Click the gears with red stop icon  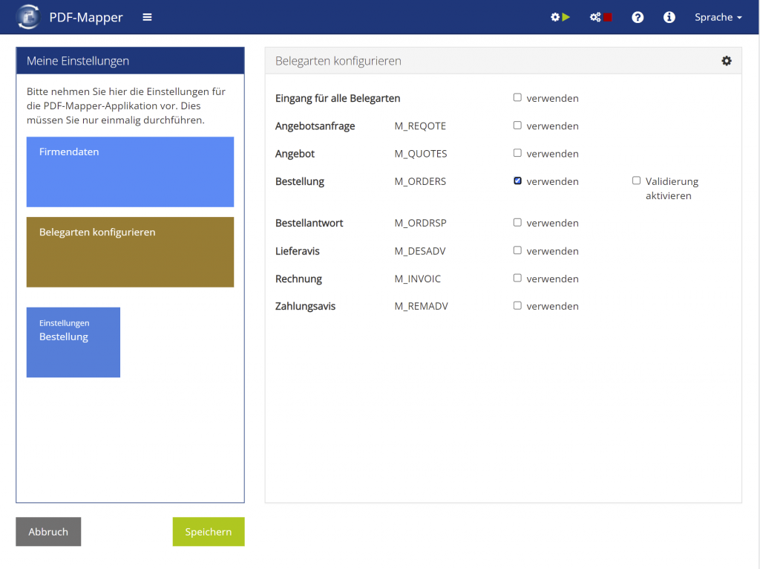pos(600,17)
